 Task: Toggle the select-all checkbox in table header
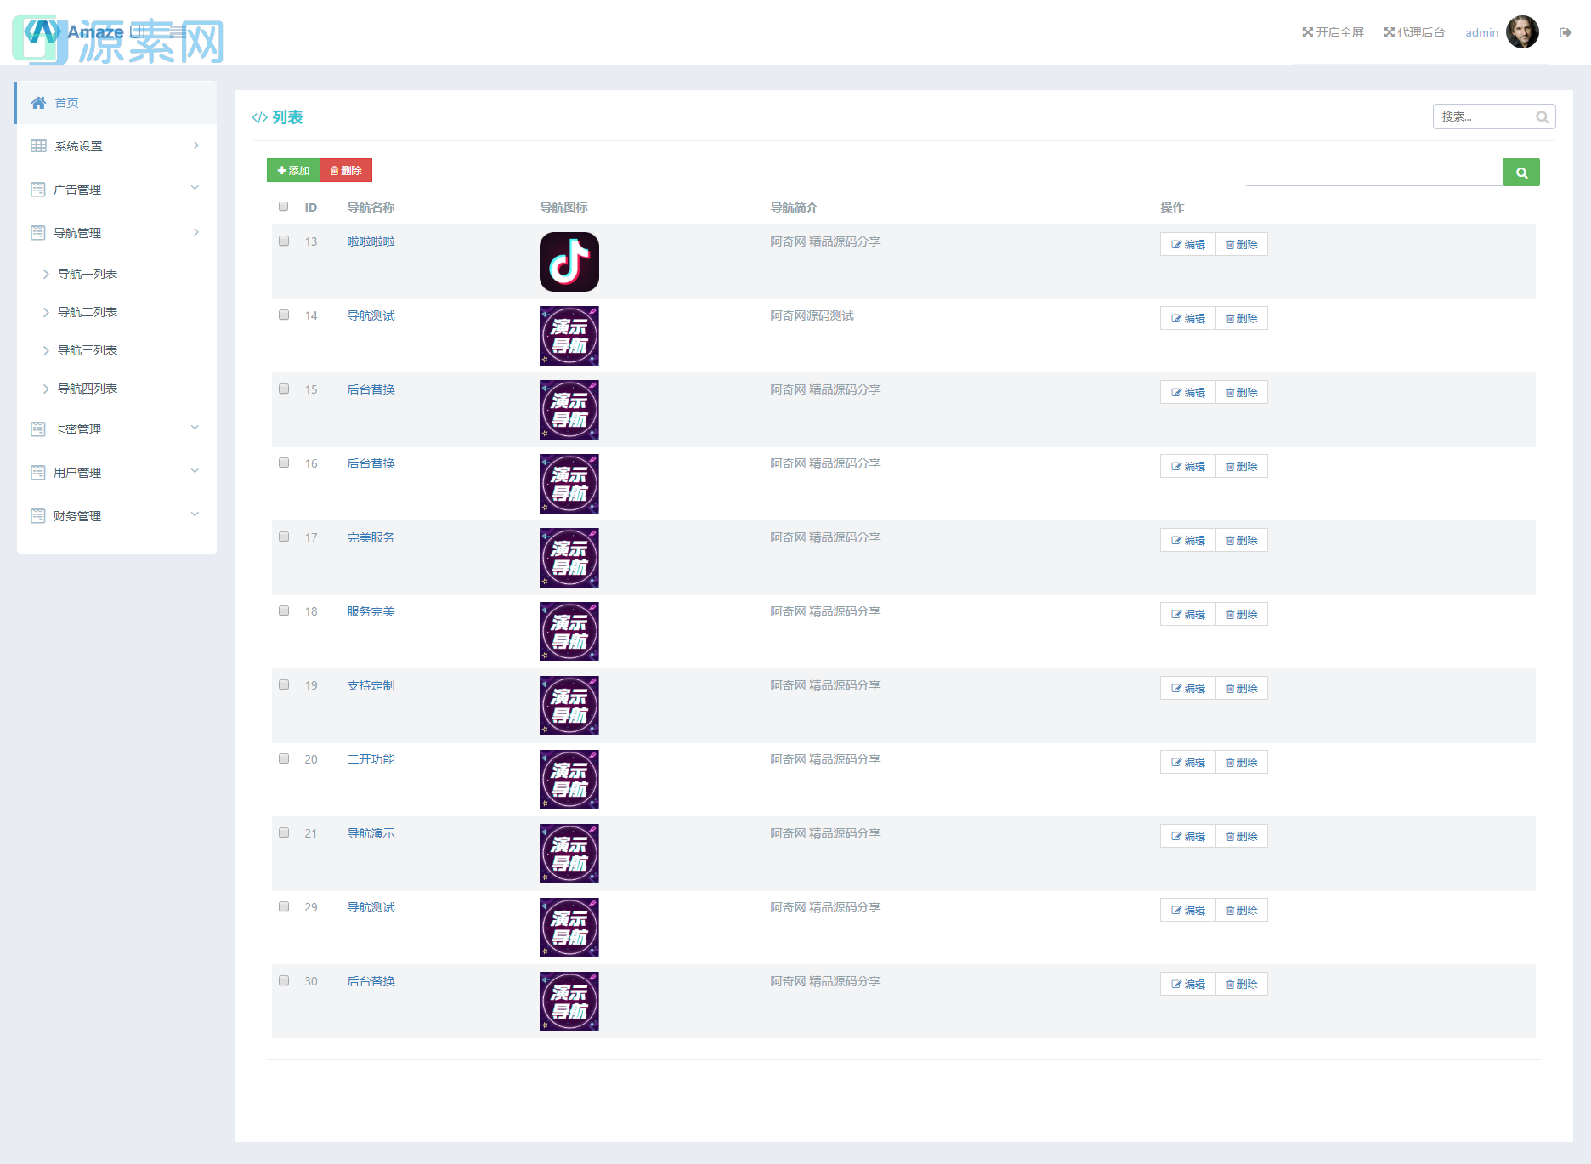284,207
